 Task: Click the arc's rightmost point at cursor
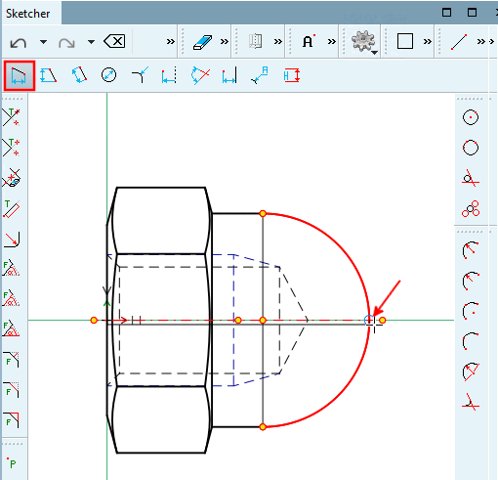(369, 321)
